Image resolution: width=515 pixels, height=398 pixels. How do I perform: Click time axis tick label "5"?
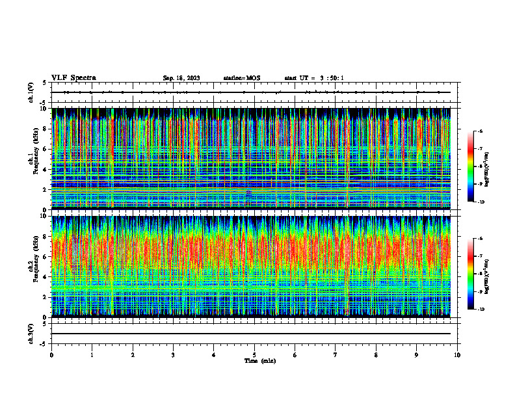tap(254, 355)
